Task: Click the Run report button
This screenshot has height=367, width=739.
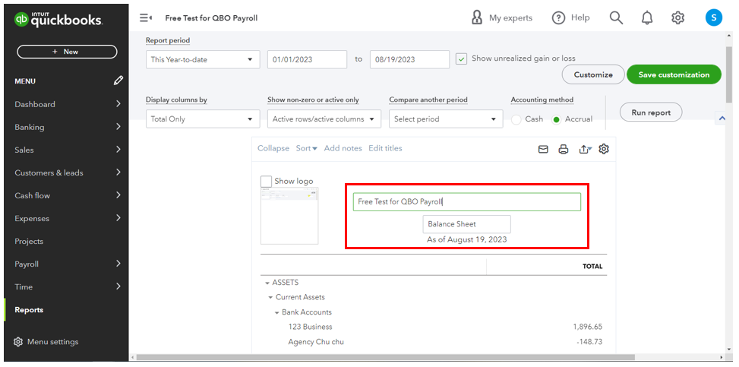Action: tap(651, 112)
